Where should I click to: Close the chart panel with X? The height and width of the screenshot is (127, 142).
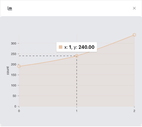(134, 8)
